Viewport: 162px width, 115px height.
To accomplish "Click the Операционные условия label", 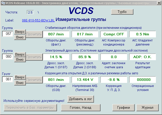I will 143,88.
